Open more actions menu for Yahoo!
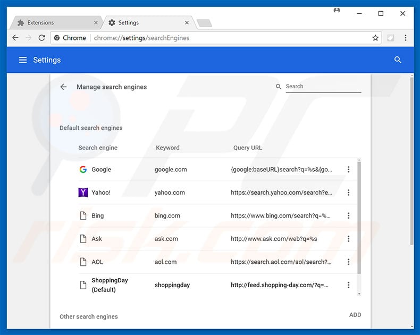This screenshot has height=335, width=420. coord(348,192)
